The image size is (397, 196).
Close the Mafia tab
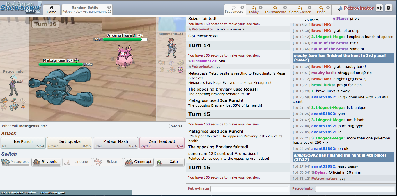[328, 8]
